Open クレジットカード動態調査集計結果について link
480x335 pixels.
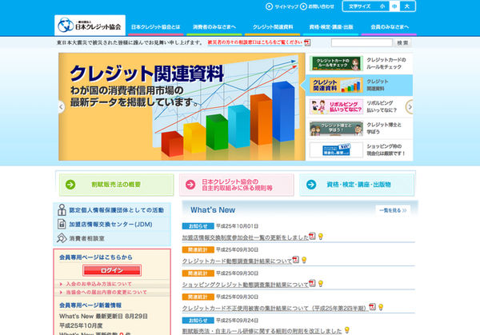tap(238, 261)
